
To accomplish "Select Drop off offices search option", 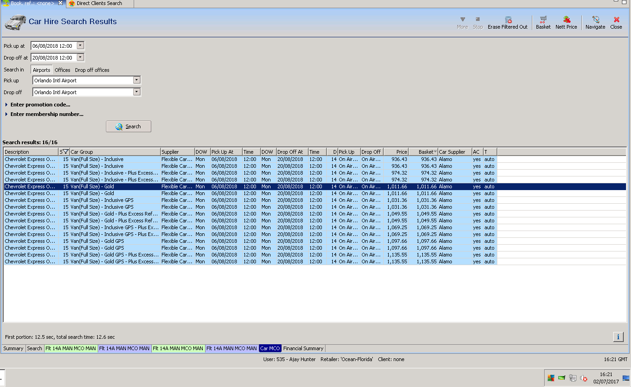I will 92,70.
